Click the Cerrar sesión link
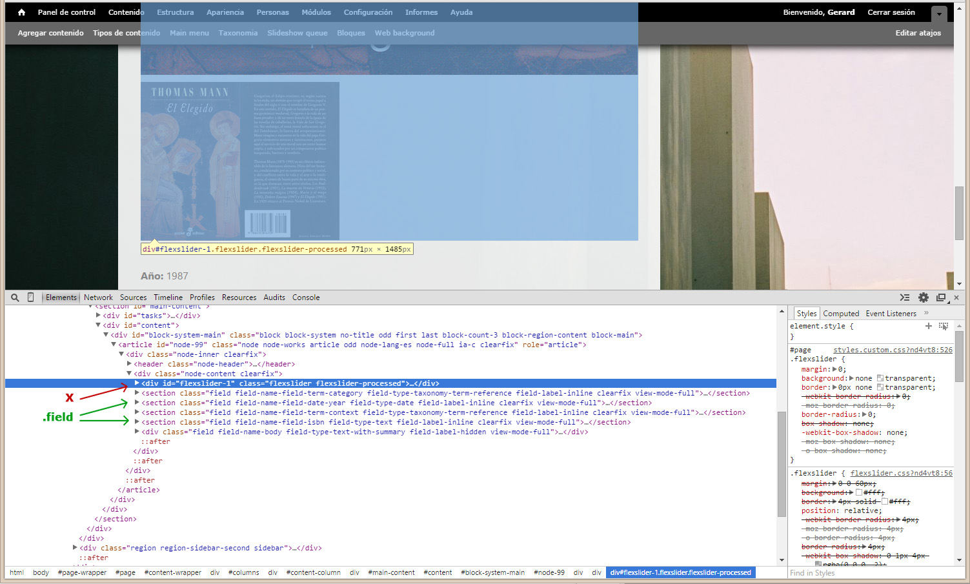The image size is (970, 584). click(x=891, y=12)
